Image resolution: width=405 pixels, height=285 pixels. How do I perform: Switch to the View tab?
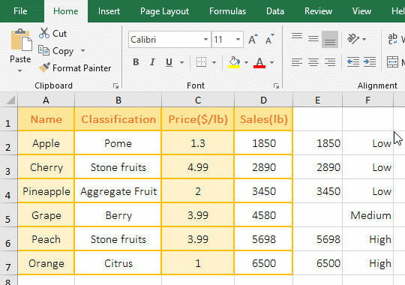tap(361, 11)
